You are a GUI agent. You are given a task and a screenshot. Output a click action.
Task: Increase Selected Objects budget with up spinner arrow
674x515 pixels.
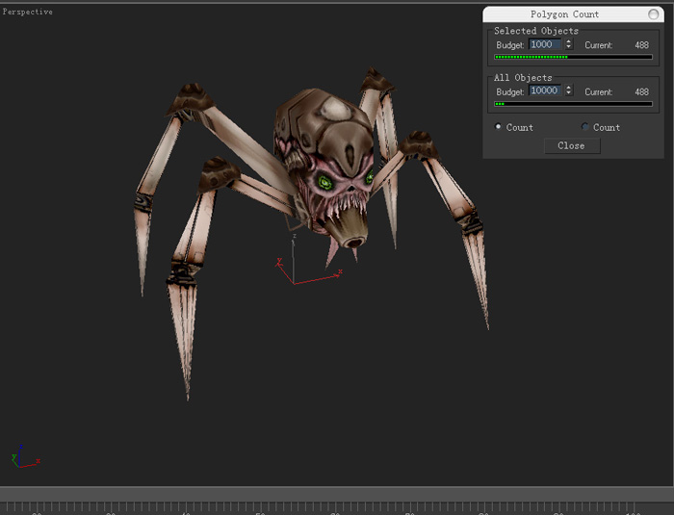pyautogui.click(x=569, y=41)
